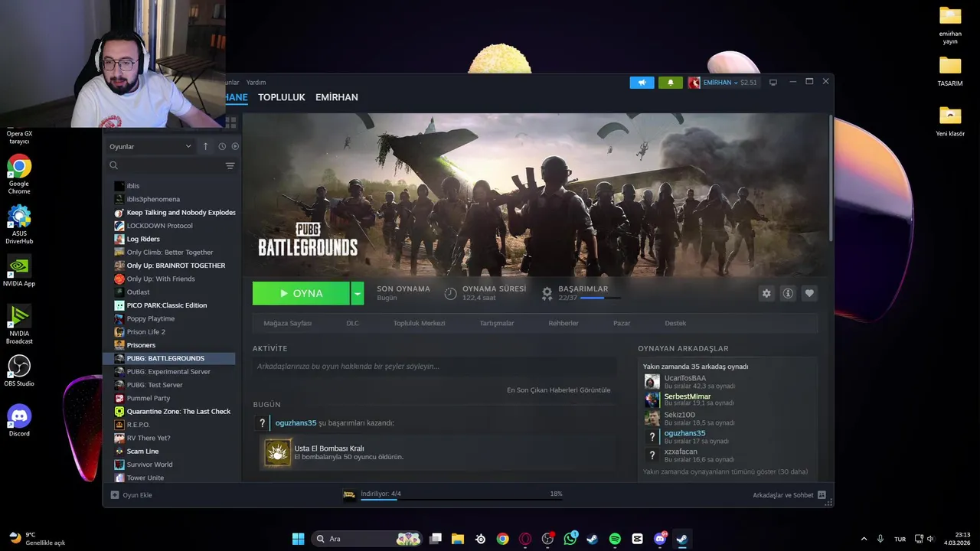
Task: Open the Steam announcements megaphone icon
Action: [642, 83]
